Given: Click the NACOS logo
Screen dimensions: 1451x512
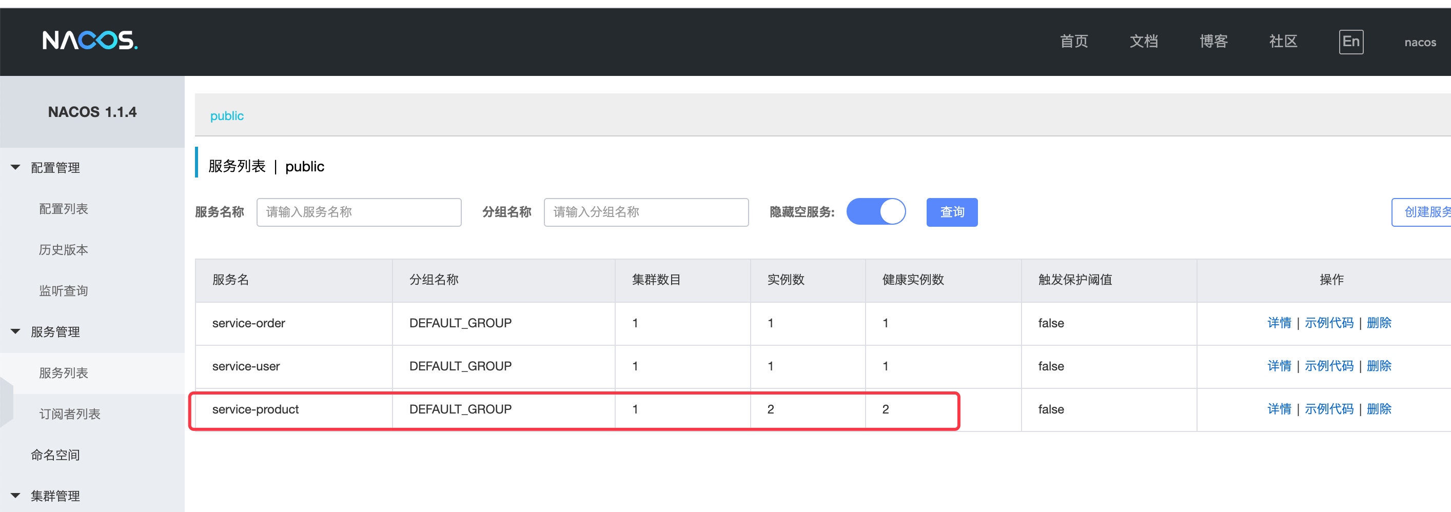Looking at the screenshot, I should 90,41.
